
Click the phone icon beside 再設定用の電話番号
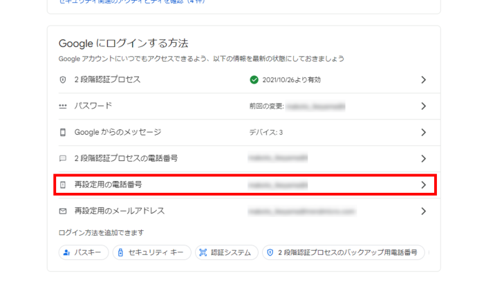pos(63,185)
